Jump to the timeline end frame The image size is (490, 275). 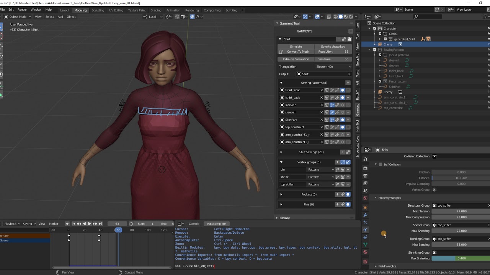pyautogui.click(x=101, y=224)
